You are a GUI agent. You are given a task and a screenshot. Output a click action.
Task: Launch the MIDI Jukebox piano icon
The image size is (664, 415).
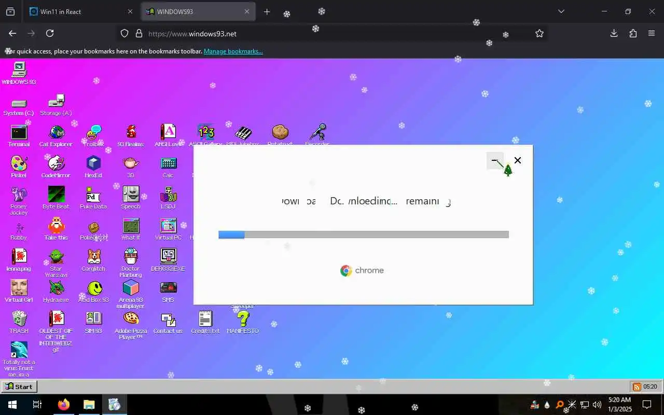coord(243,135)
